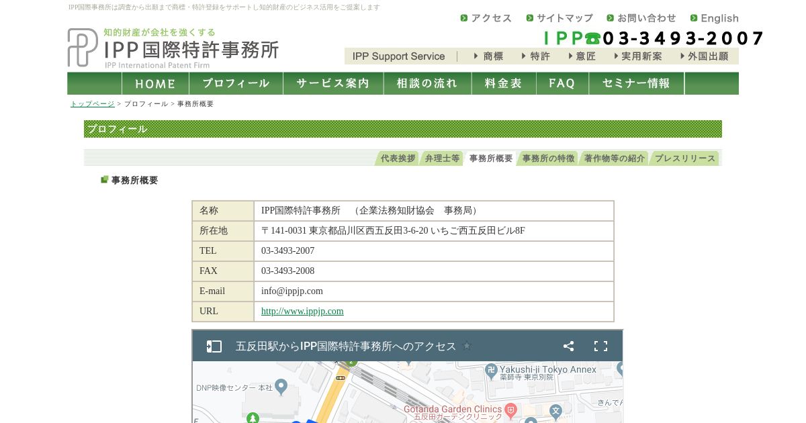Open the お問い合わせ contact link
This screenshot has height=423, width=806.
pos(641,18)
